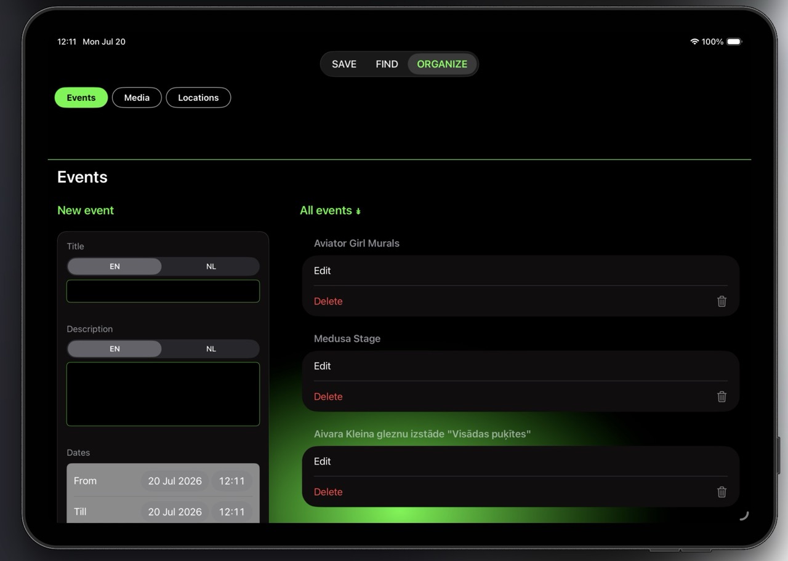The width and height of the screenshot is (788, 561).
Task: Open the Till time picker
Action: pos(232,512)
